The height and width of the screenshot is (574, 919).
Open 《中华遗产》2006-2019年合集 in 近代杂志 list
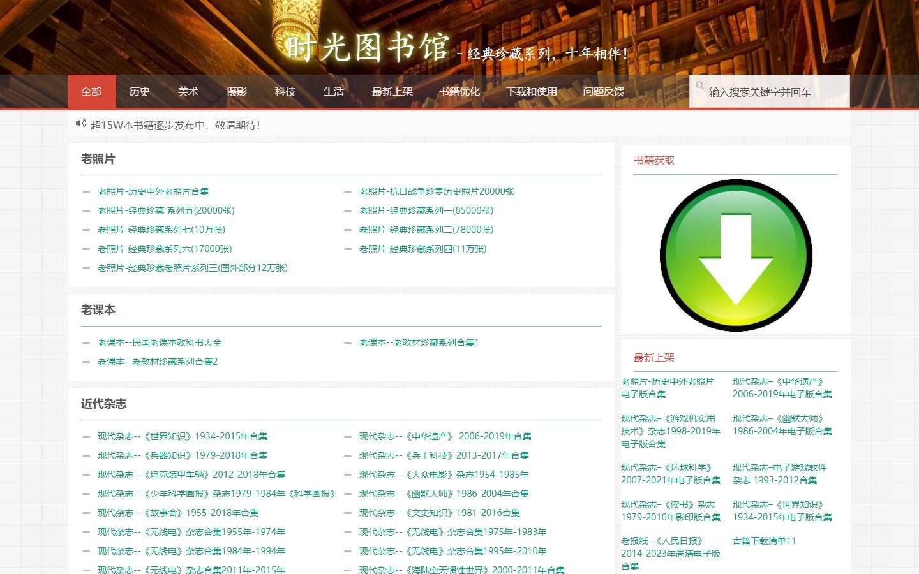coord(445,436)
